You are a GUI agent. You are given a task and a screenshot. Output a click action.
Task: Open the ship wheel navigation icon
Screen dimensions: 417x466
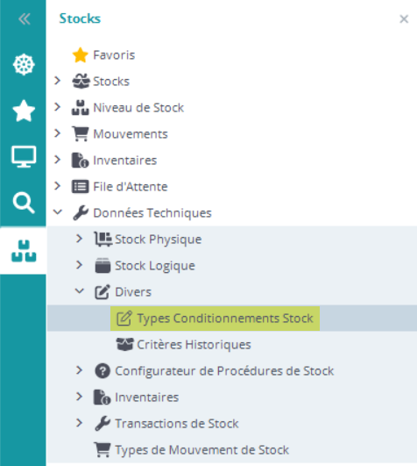tap(24, 64)
